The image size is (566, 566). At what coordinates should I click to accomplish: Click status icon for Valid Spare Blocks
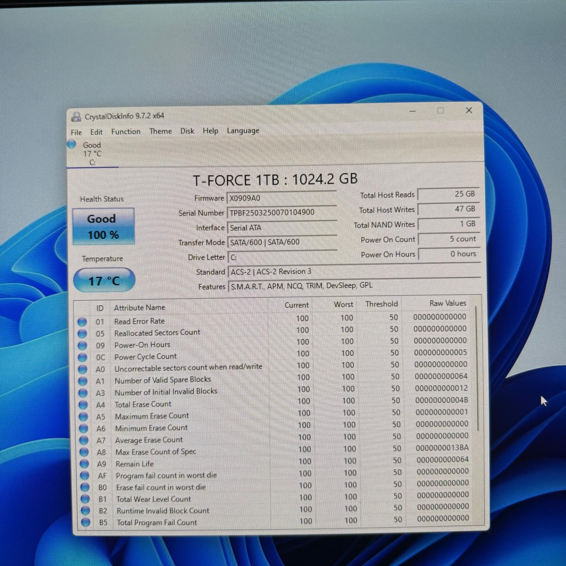(x=83, y=381)
